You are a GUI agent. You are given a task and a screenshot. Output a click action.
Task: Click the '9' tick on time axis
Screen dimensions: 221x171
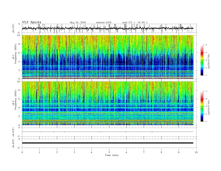(179, 152)
